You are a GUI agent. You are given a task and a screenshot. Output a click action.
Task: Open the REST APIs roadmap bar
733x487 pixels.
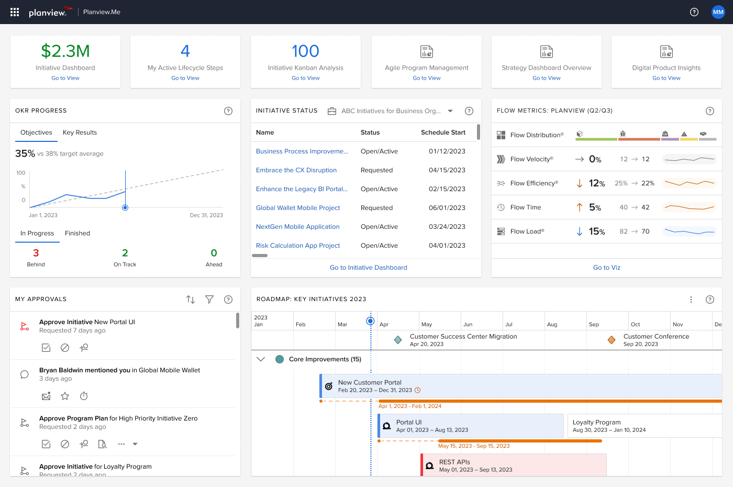click(x=514, y=465)
